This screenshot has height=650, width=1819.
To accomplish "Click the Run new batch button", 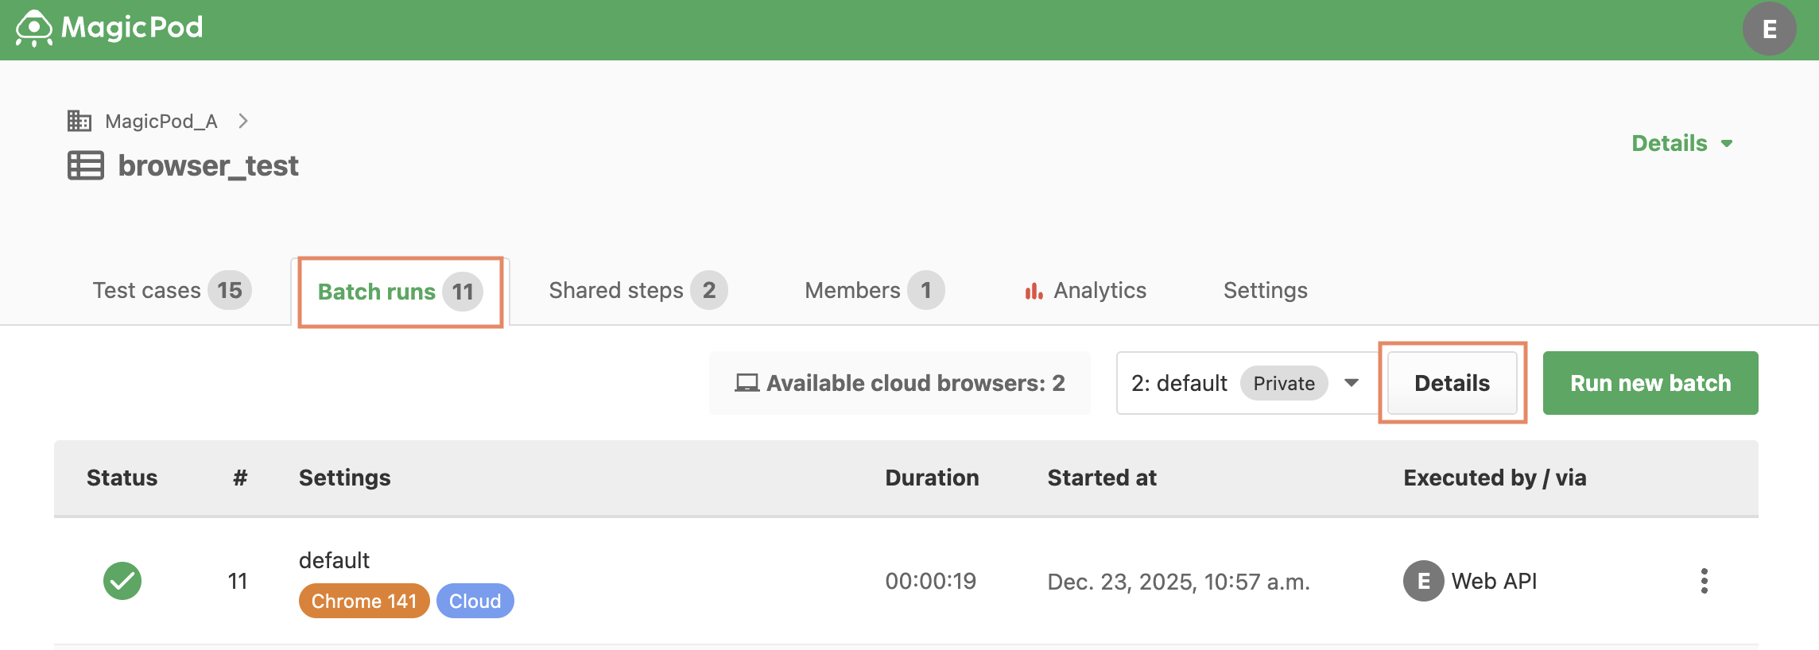I will click(x=1650, y=383).
